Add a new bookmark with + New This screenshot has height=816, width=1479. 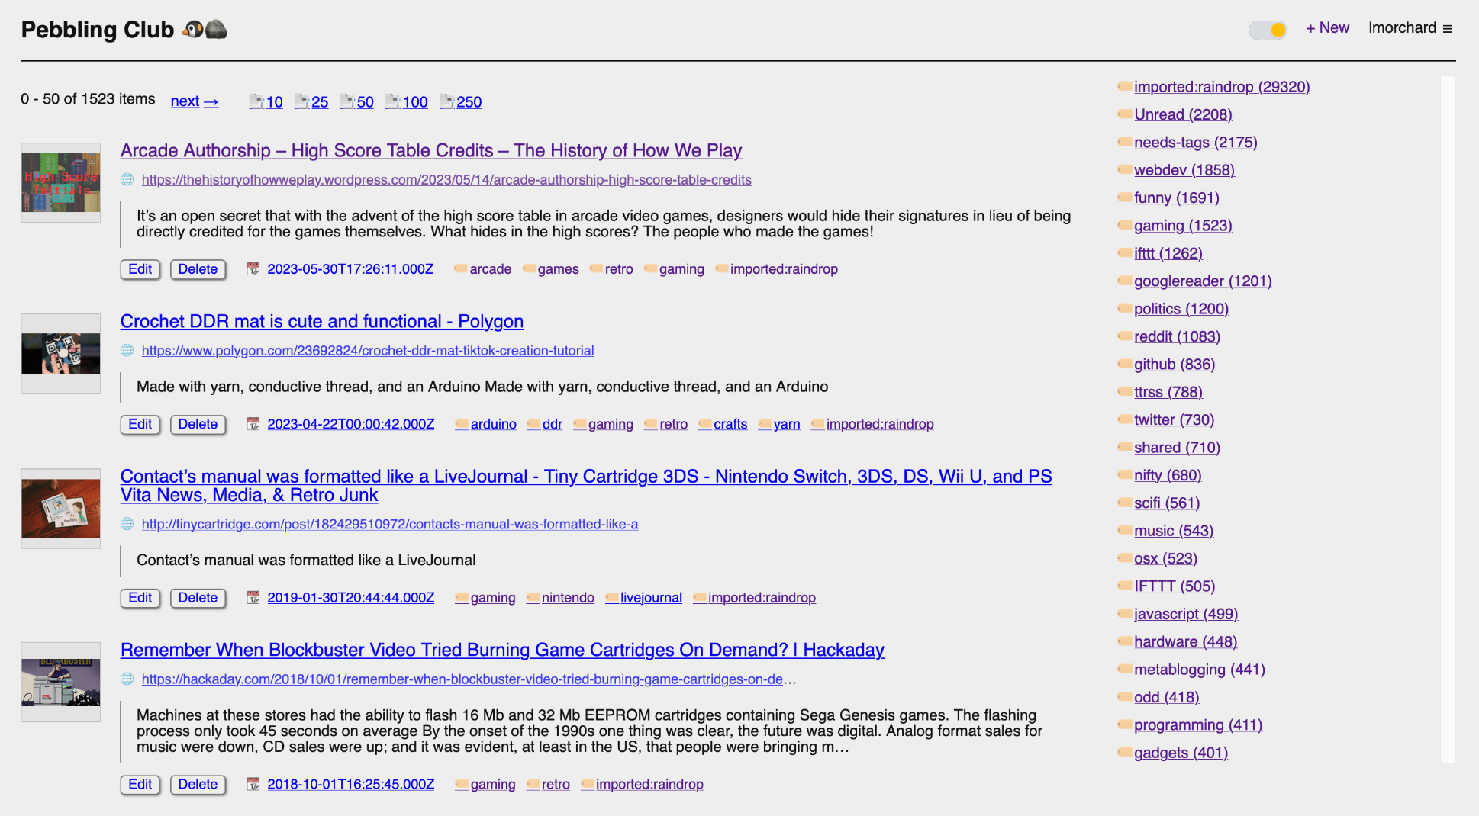click(x=1327, y=28)
